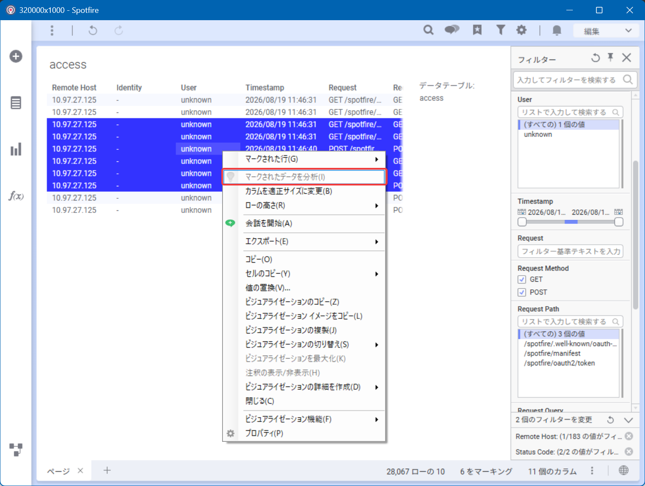The height and width of the screenshot is (486, 645).
Task: Expand the セルのコピー(Y) submenu
Action: pos(303,273)
